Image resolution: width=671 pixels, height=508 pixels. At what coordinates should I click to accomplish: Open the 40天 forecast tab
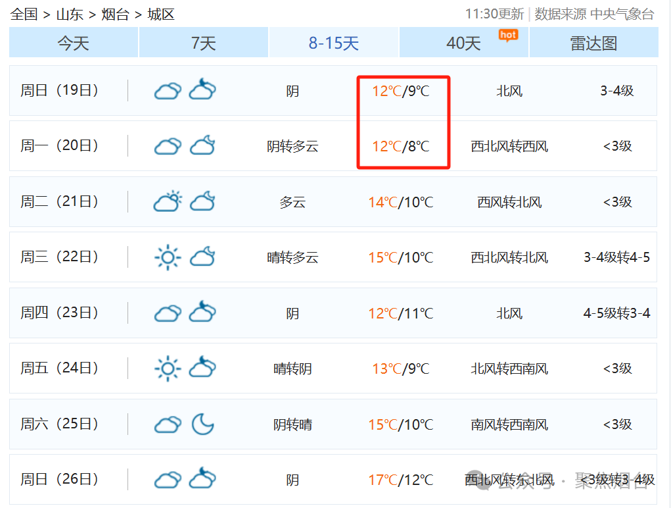(463, 43)
